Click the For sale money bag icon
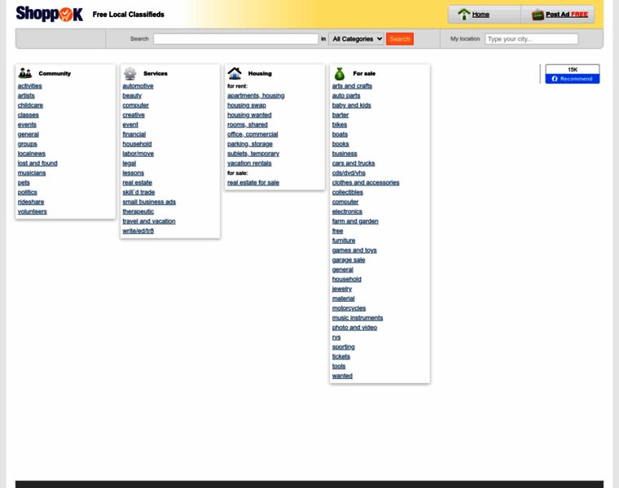619x488 pixels. pos(340,73)
